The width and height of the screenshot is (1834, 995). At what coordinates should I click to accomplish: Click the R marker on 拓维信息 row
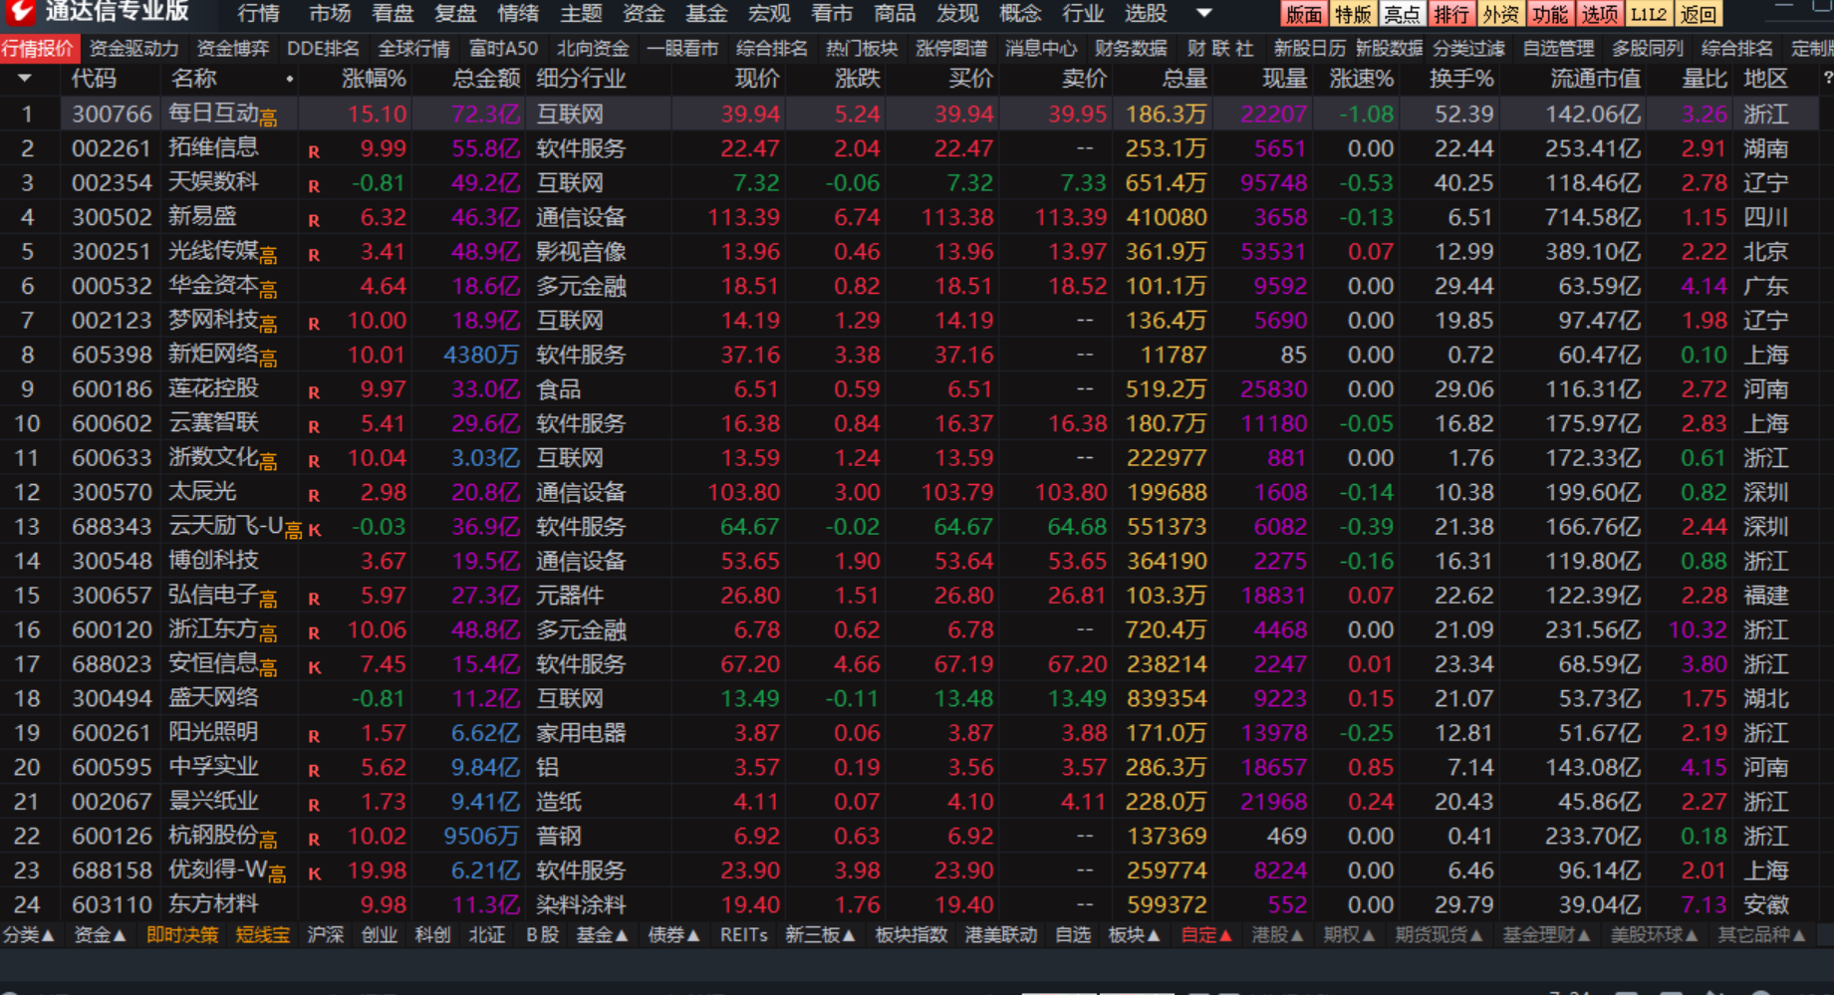pyautogui.click(x=314, y=152)
